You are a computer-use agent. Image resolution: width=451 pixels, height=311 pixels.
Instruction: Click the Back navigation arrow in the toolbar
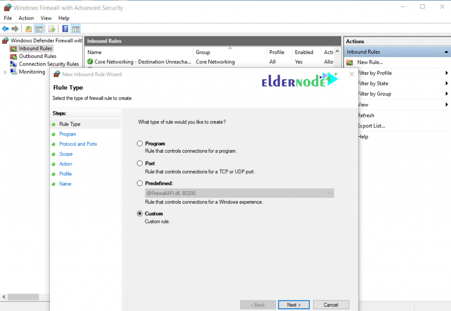tap(6, 29)
